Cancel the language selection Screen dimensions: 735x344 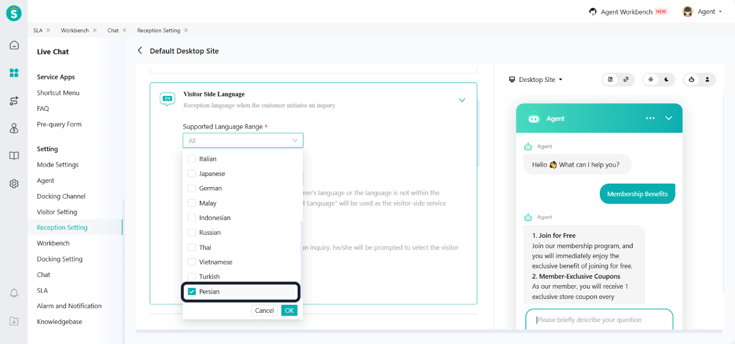click(265, 311)
